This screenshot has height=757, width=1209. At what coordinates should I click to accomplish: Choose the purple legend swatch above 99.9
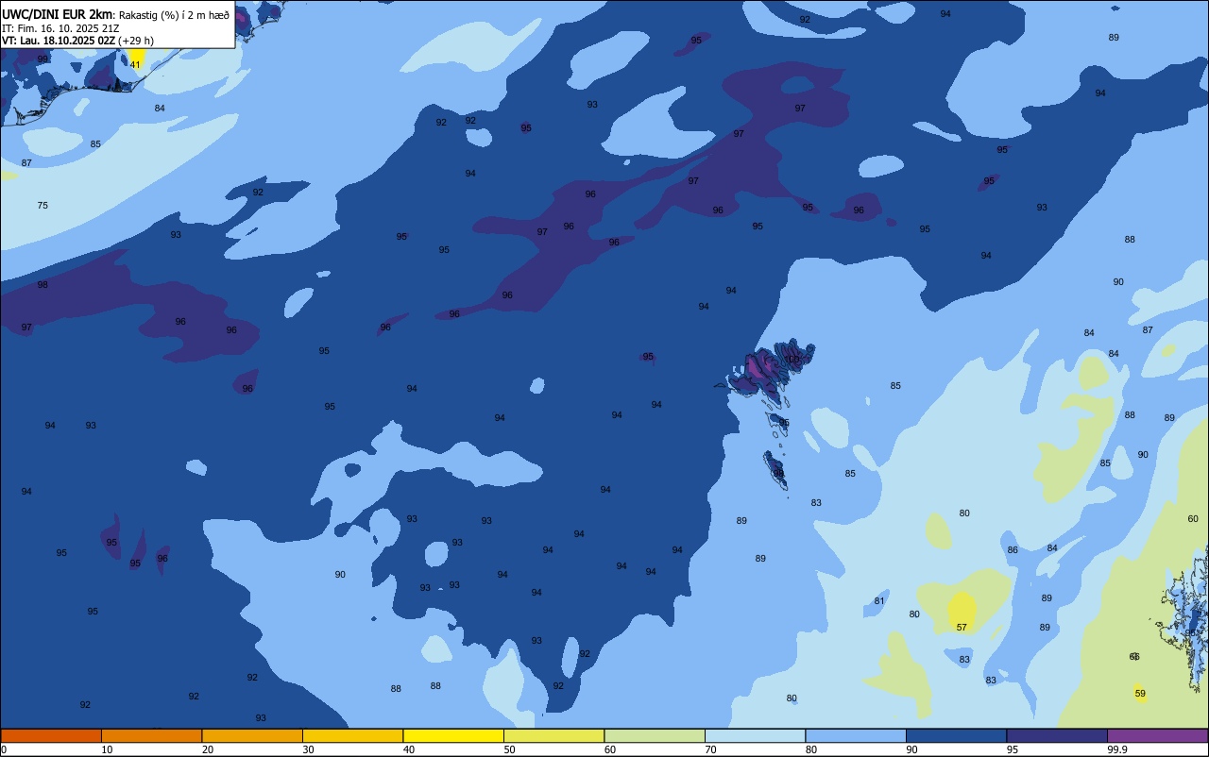pyautogui.click(x=1157, y=735)
